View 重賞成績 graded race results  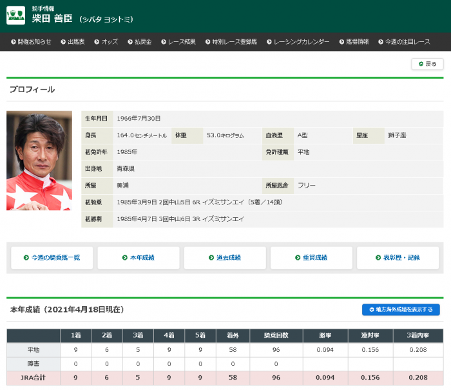pos(311,258)
